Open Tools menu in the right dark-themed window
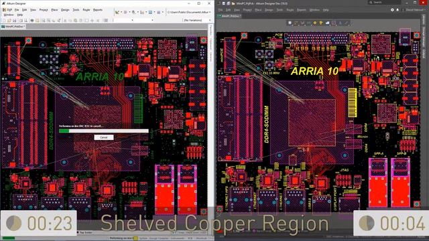The height and width of the screenshot is (241, 429). [280, 10]
